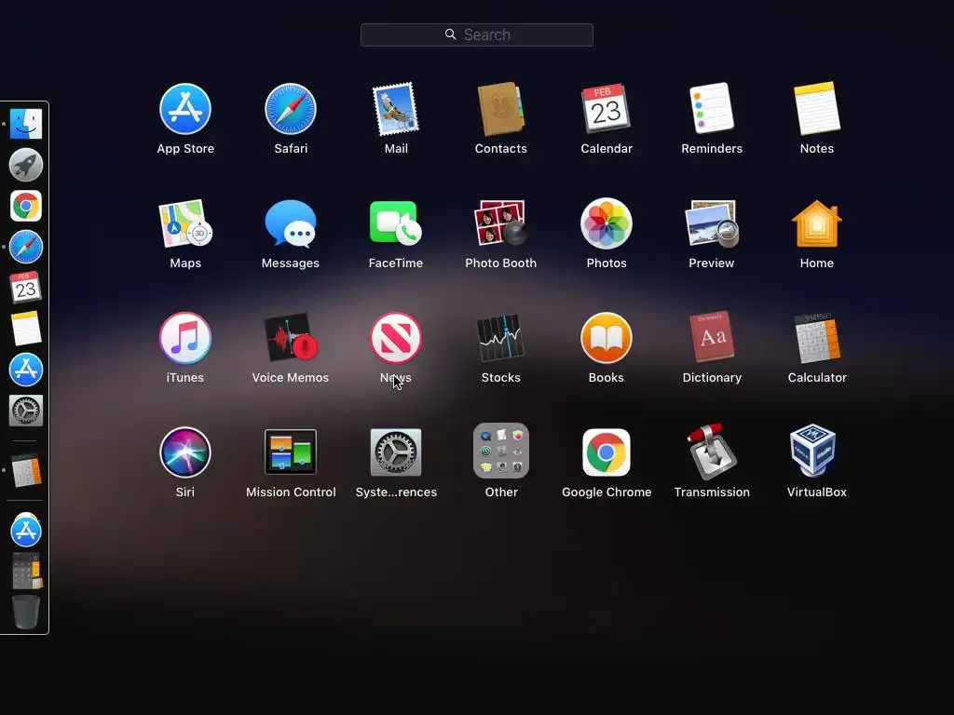
Task: Open Notes from the Dock
Action: coord(25,329)
